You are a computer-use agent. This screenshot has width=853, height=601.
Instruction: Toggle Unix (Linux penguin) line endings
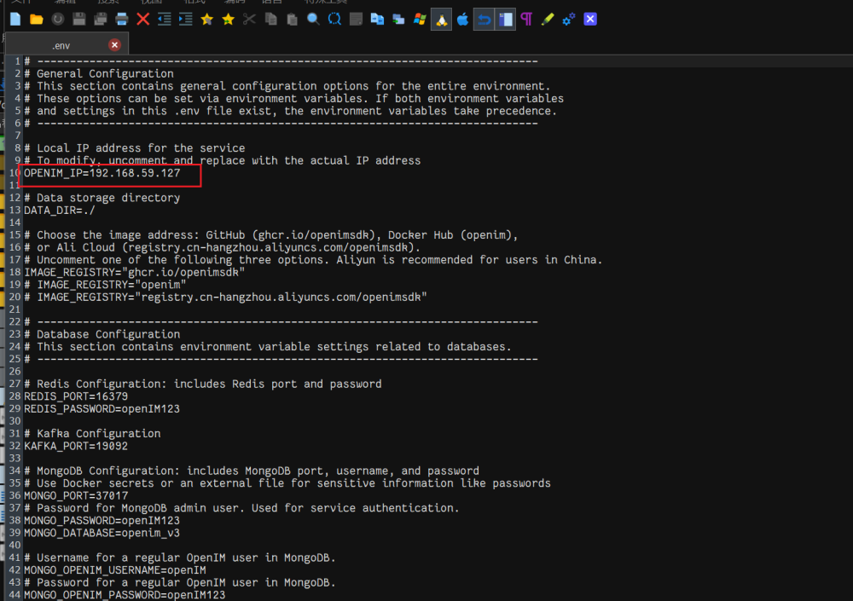[x=441, y=19]
